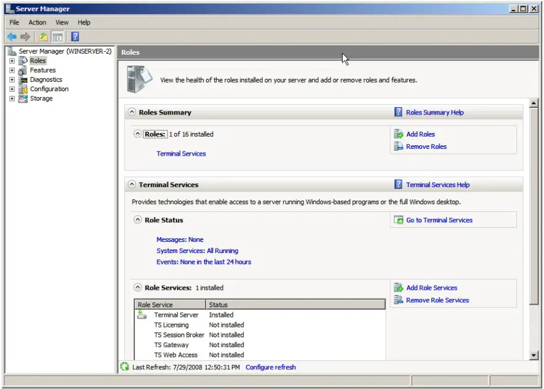
Task: Expand the Configuration tree node
Action: 12,89
